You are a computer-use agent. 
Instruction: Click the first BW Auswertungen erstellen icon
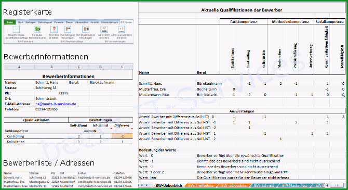click(x=104, y=30)
